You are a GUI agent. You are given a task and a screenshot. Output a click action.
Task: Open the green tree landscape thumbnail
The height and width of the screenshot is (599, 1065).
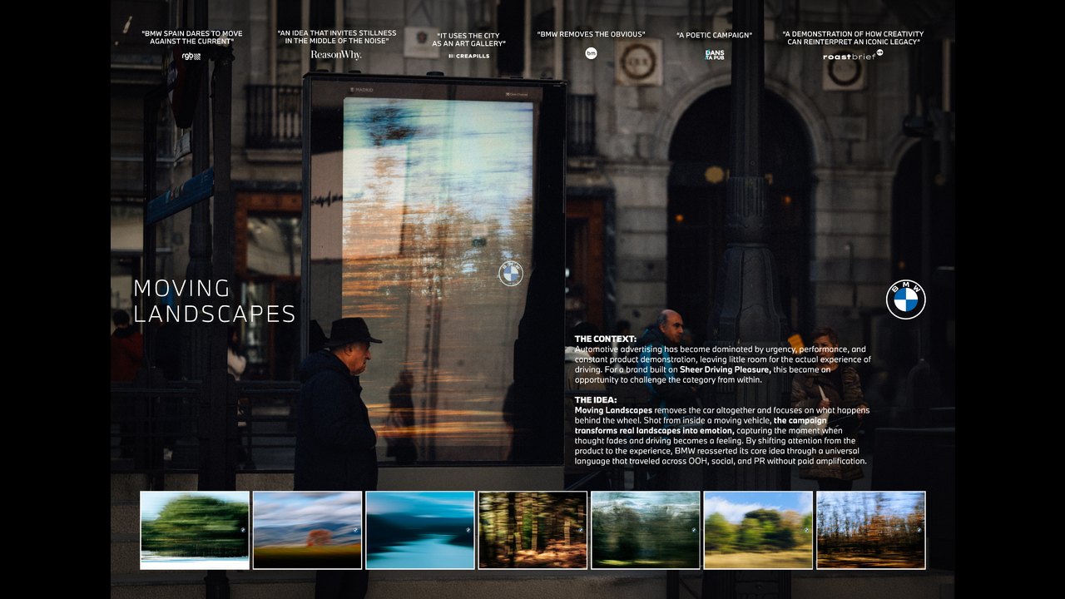point(195,530)
